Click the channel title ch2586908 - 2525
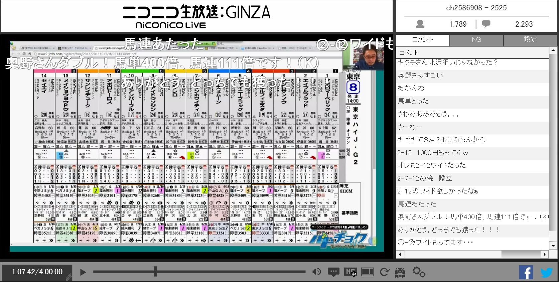The height and width of the screenshot is (282, 559). click(476, 8)
